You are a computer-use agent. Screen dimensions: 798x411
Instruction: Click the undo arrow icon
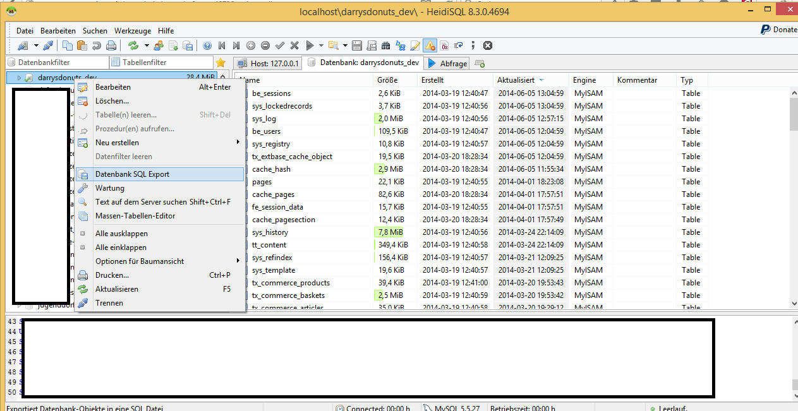(97, 45)
